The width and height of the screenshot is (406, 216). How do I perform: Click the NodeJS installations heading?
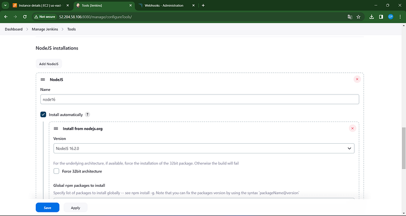coord(57,48)
